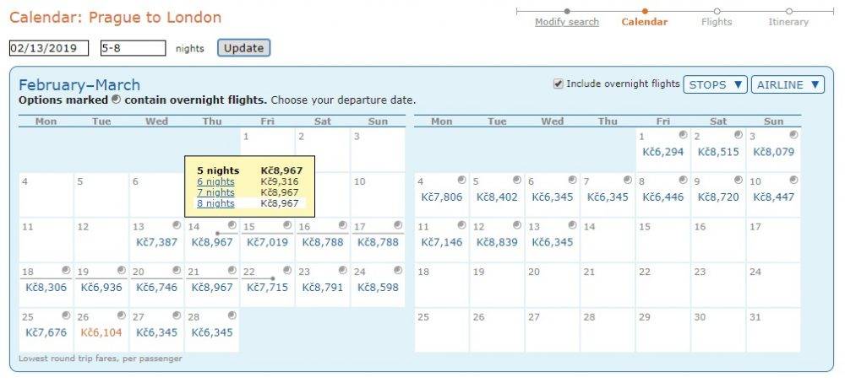This screenshot has height=383, width=845.
Task: Click the overnight icon on February 26
Action: click(119, 315)
